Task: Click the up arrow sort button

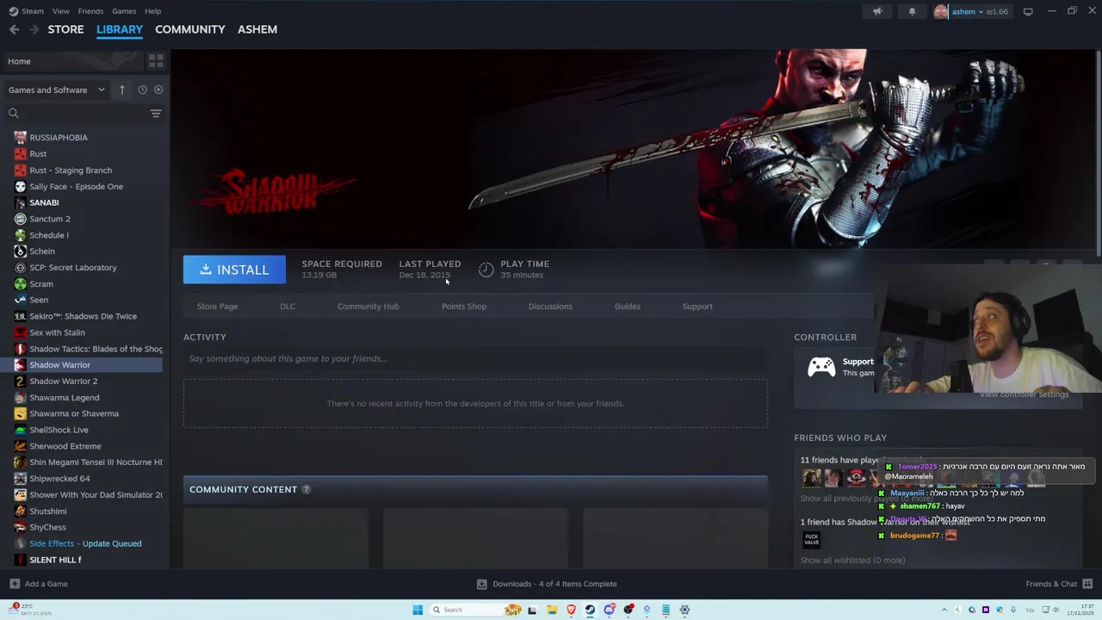Action: (x=122, y=90)
